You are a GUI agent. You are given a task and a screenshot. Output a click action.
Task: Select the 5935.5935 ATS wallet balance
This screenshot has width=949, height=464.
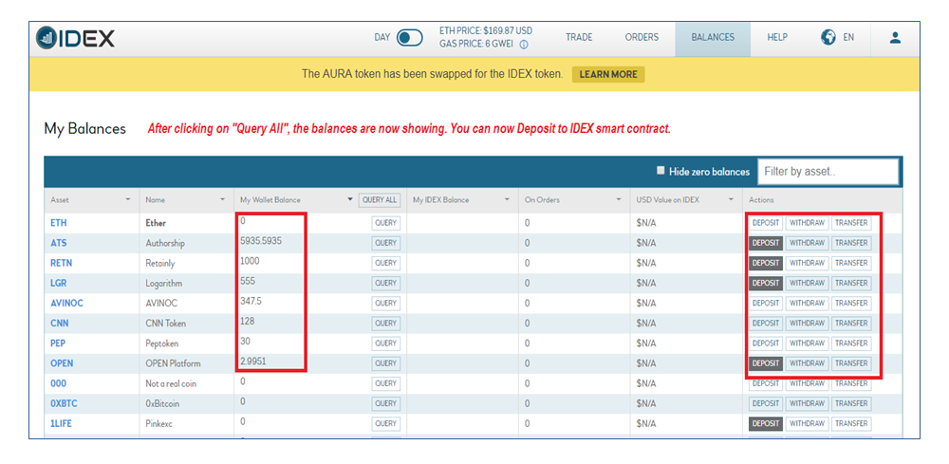tap(261, 241)
